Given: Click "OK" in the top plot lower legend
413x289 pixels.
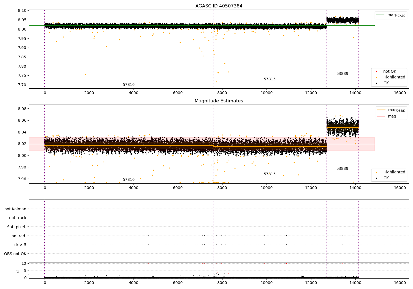Looking at the screenshot, I should coord(386,83).
